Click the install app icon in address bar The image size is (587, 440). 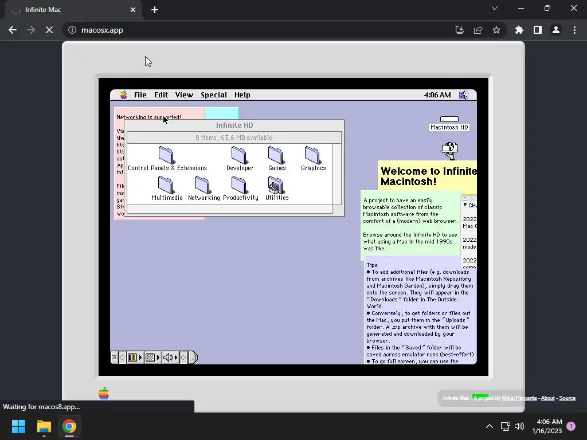click(459, 30)
